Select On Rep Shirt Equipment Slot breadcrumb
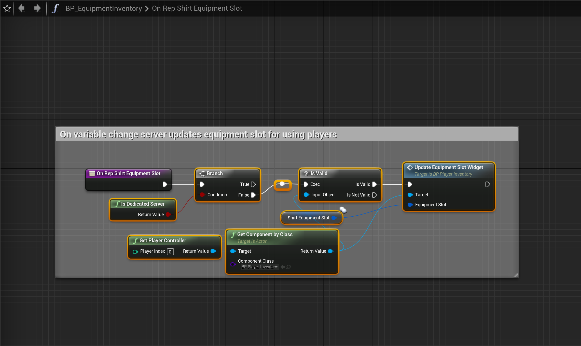 197,8
